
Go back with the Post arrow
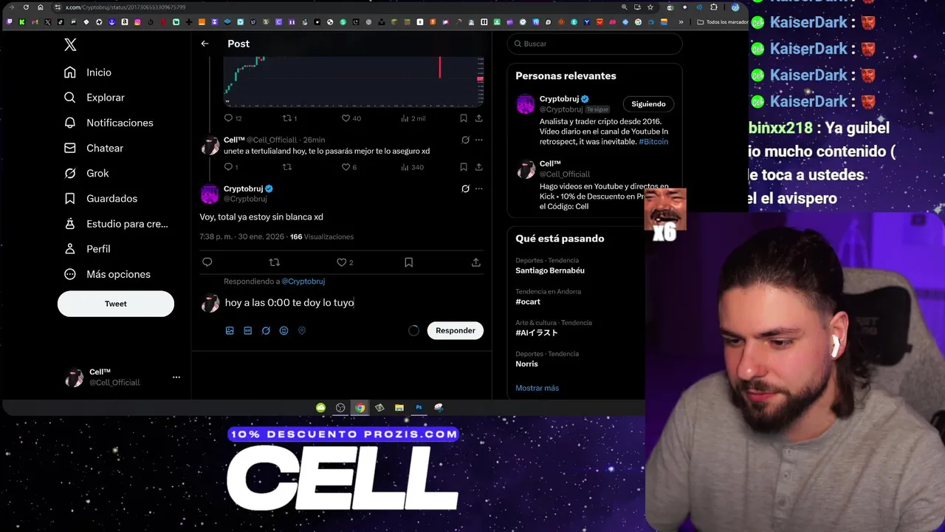pyautogui.click(x=205, y=44)
